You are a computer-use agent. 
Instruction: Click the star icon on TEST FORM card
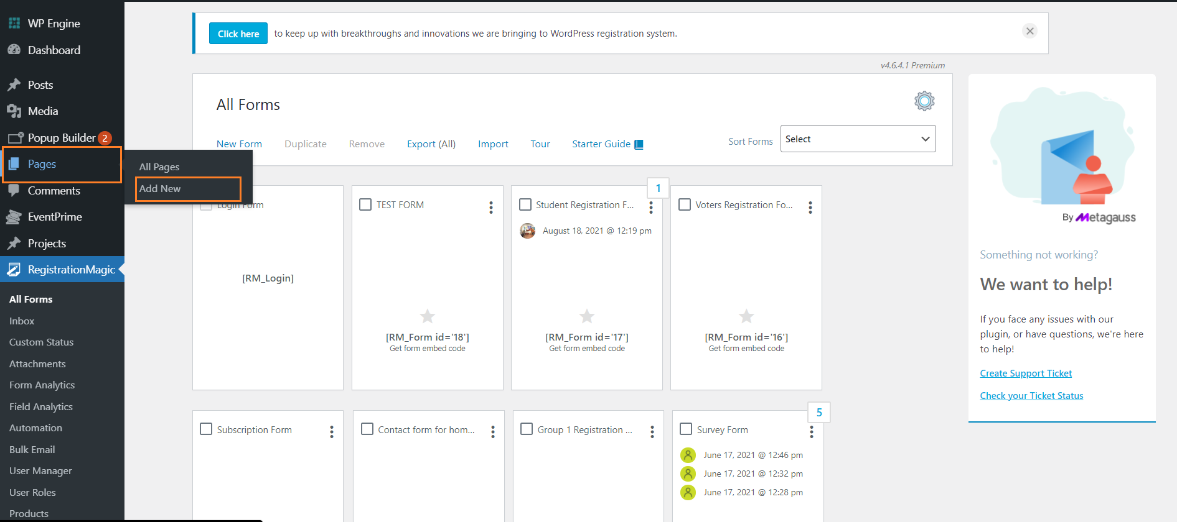point(428,316)
